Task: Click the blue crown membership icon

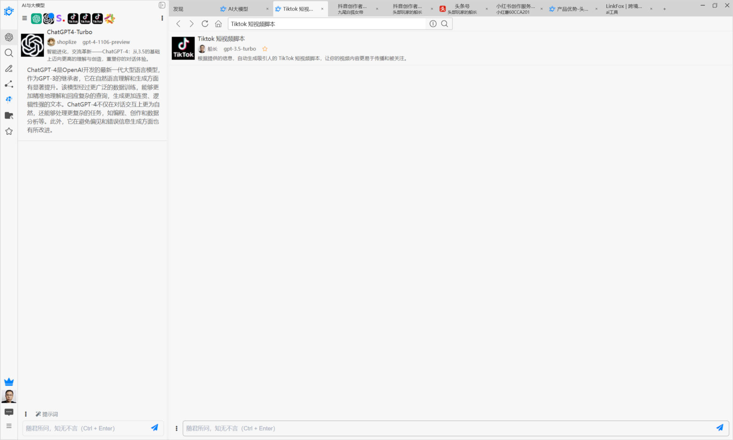Action: point(9,382)
